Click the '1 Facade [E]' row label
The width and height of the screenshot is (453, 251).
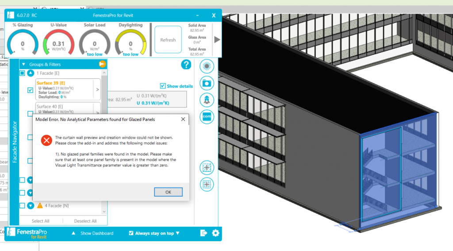[48, 73]
